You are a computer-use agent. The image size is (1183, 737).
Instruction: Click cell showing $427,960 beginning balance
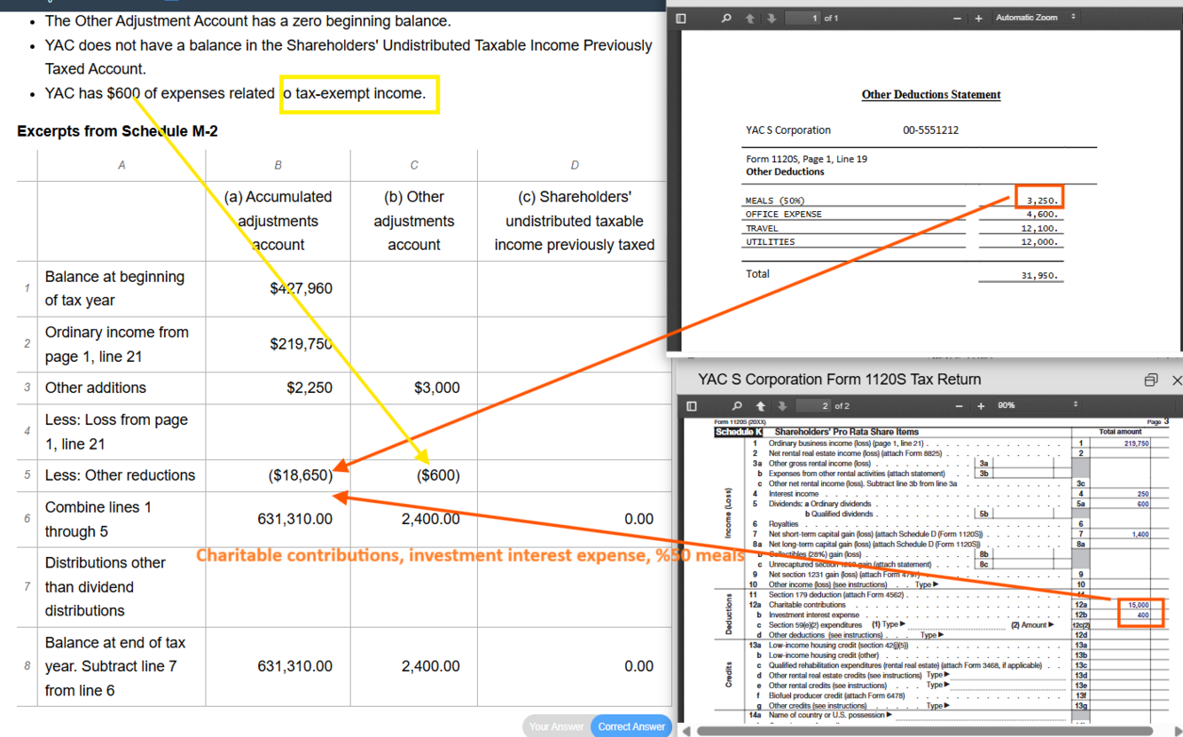(278, 288)
